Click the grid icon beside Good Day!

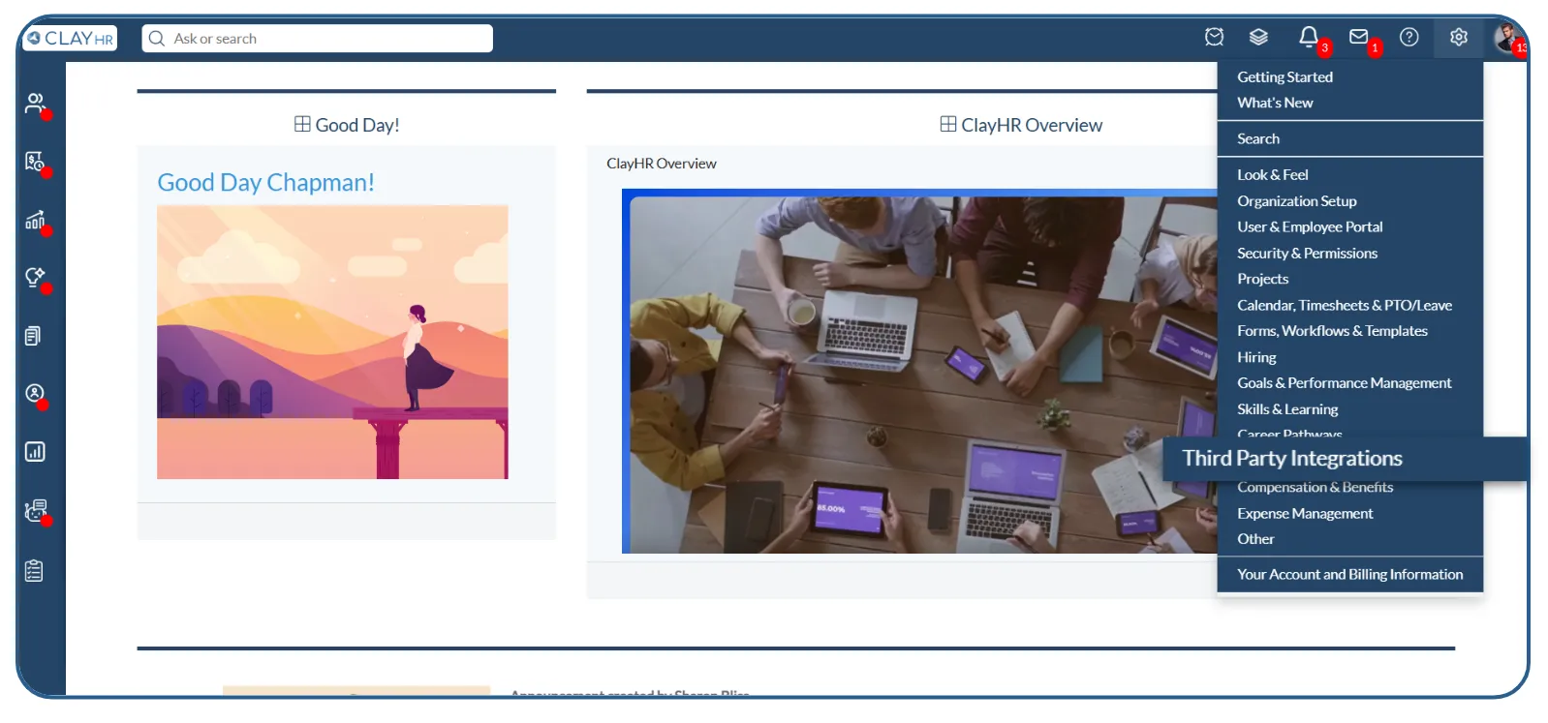click(x=302, y=124)
